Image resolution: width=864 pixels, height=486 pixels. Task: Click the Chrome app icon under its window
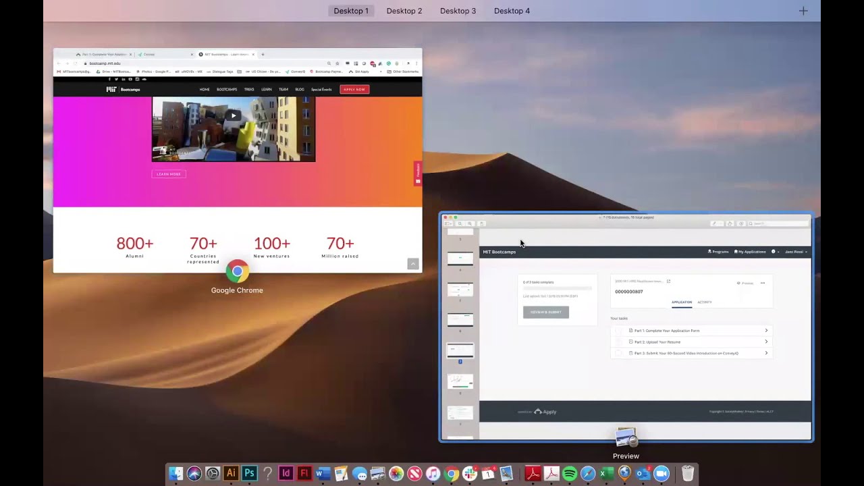pos(237,272)
